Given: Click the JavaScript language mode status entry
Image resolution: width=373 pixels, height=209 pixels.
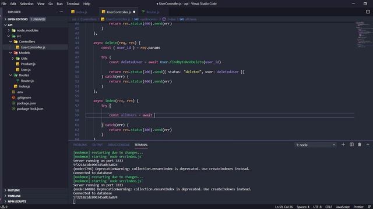Looking at the screenshot, I should [343, 207].
